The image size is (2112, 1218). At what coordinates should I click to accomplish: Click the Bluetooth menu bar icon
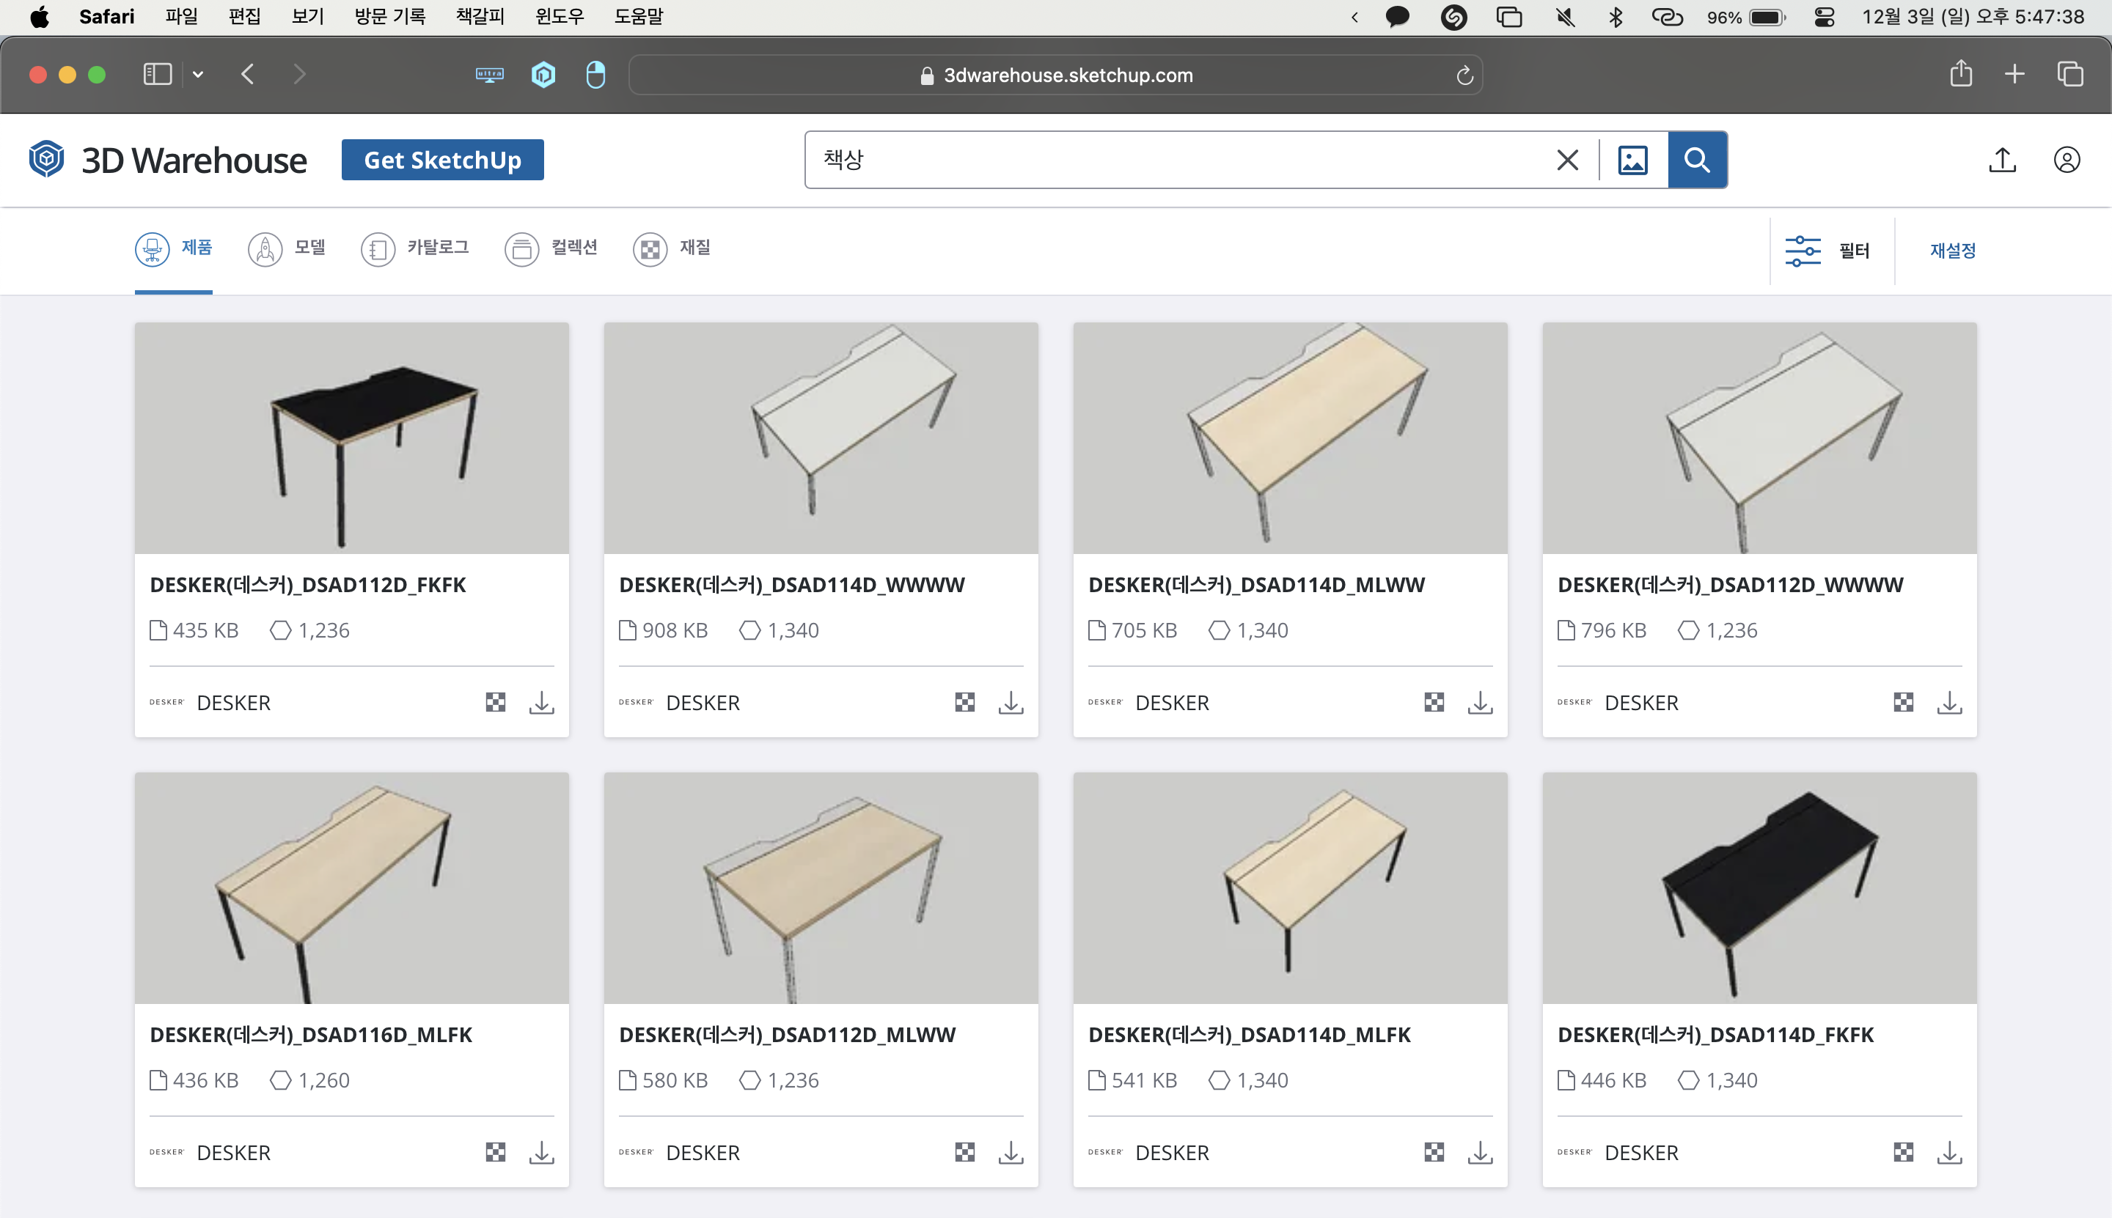click(x=1616, y=17)
